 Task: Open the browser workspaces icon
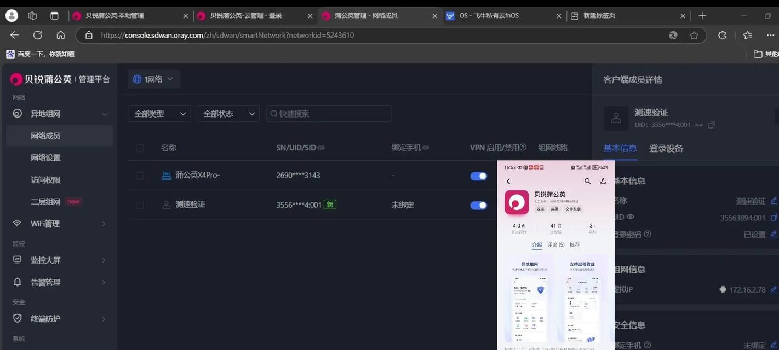pos(32,16)
